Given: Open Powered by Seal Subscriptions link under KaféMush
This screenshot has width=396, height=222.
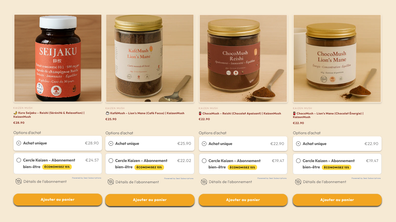Looking at the screenshot, I should tap(179, 179).
